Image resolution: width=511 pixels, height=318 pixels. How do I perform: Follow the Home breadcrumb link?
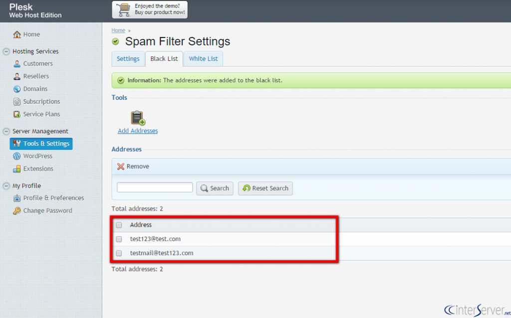click(x=118, y=30)
